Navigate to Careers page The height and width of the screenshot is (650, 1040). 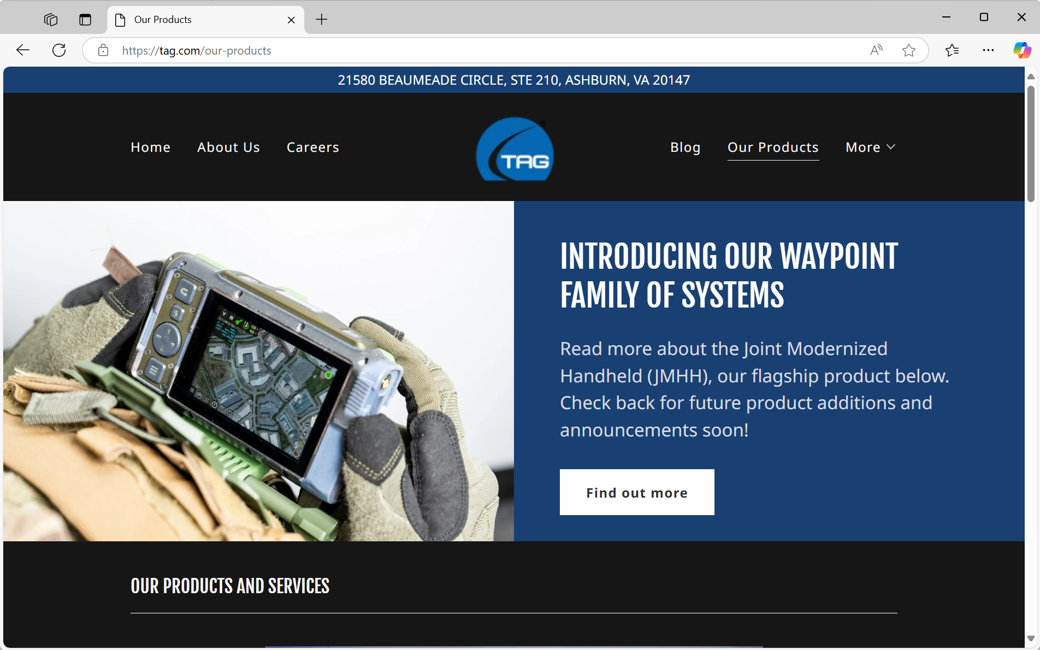click(313, 147)
